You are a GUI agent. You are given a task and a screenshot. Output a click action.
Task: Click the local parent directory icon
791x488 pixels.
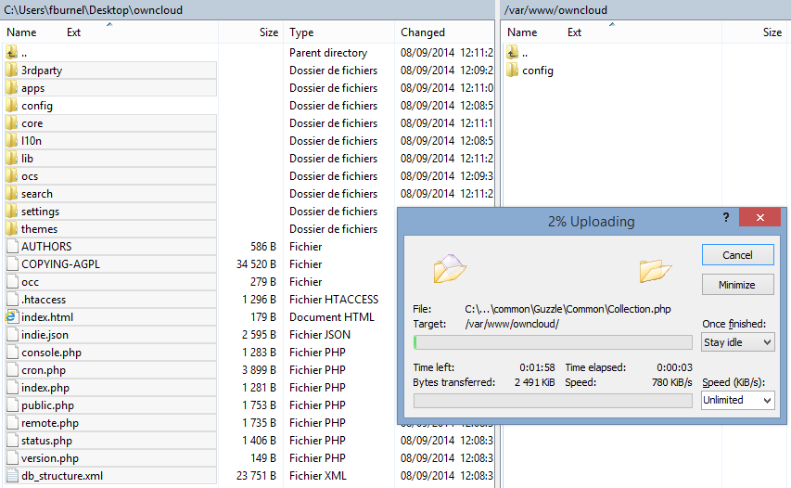pyautogui.click(x=12, y=52)
